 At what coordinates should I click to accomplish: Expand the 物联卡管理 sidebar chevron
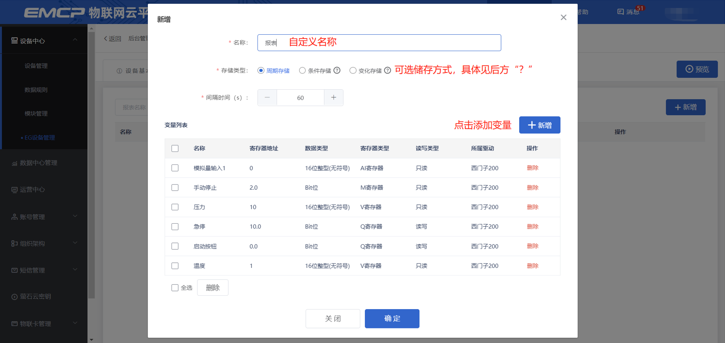point(75,322)
